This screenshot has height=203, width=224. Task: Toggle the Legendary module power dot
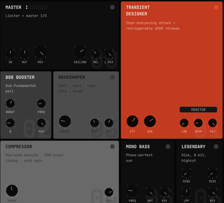[216, 146]
